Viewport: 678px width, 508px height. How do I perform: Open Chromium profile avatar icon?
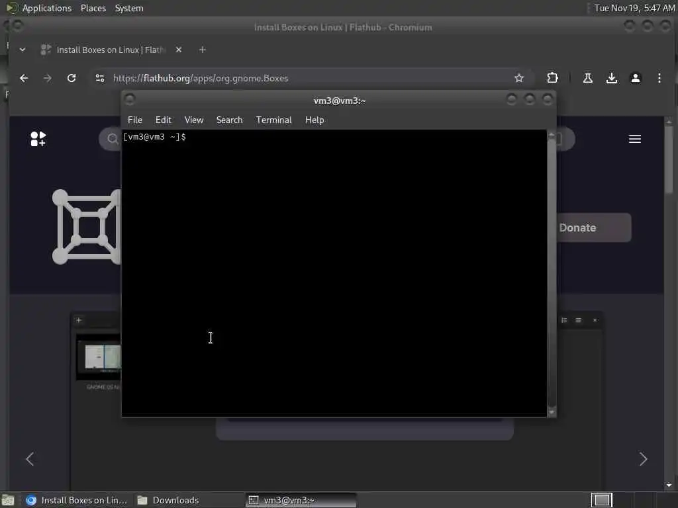pyautogui.click(x=635, y=78)
